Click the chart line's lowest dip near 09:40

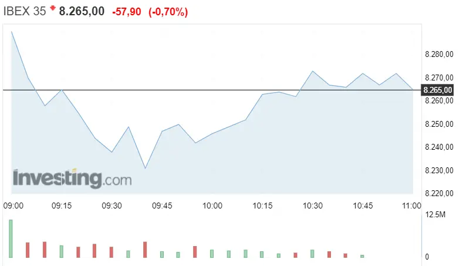145,169
